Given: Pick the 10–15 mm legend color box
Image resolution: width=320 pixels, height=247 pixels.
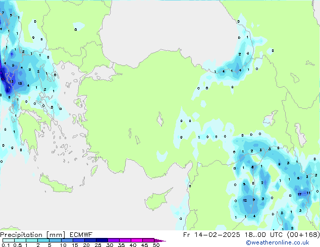Looking at the screenshot, I should (x=67, y=240).
